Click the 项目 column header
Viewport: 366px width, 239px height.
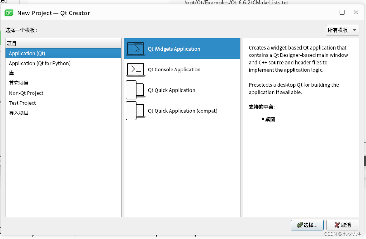click(x=63, y=44)
